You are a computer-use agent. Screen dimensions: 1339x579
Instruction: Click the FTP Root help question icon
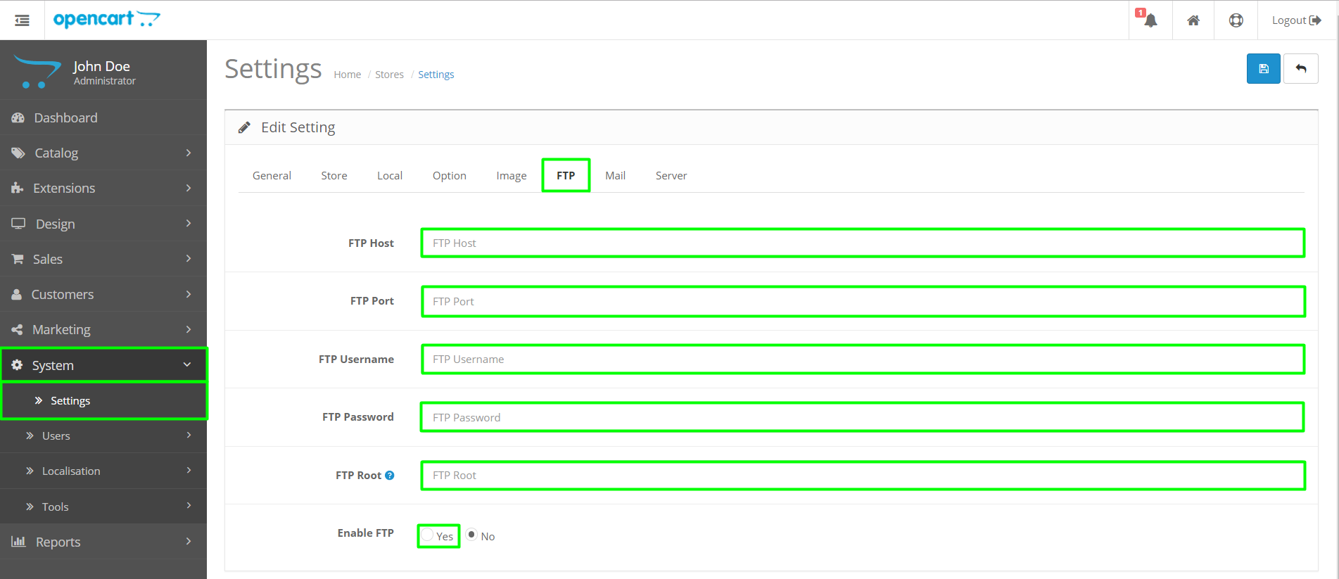click(x=390, y=476)
